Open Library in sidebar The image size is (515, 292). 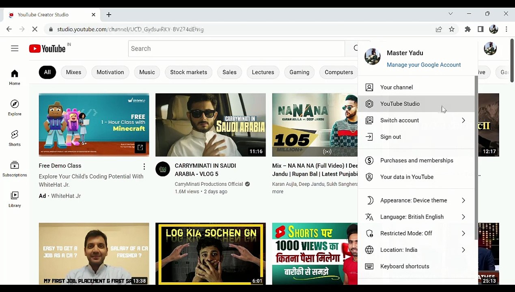15,200
